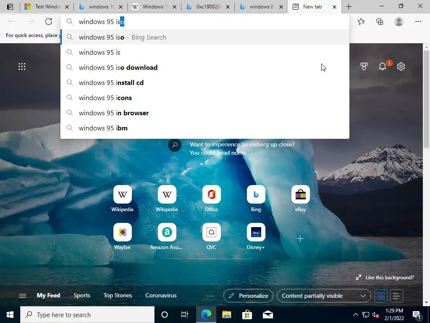430x323 pixels.
Task: Open the app launcher grid icon
Action: tap(22, 66)
